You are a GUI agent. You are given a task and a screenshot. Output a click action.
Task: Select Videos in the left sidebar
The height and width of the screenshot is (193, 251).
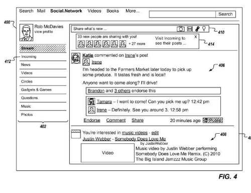point(43,73)
